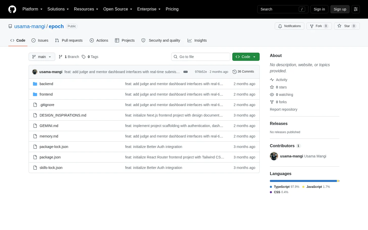Switch to the Actions tab
Viewport: 368px width, 230px height.
[x=99, y=40]
